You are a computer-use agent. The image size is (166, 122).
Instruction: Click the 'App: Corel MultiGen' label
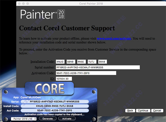pyautogui.click(x=27, y=97)
